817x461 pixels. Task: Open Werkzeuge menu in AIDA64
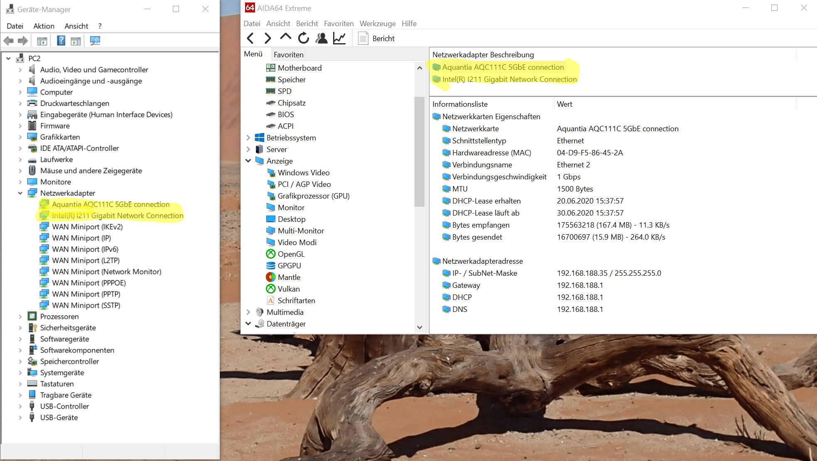tap(378, 24)
